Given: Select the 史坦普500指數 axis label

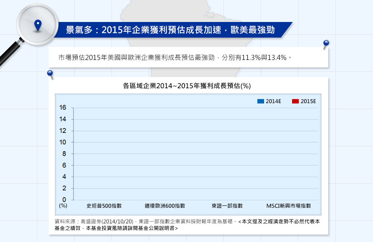Looking at the screenshot, I should click(x=104, y=206).
